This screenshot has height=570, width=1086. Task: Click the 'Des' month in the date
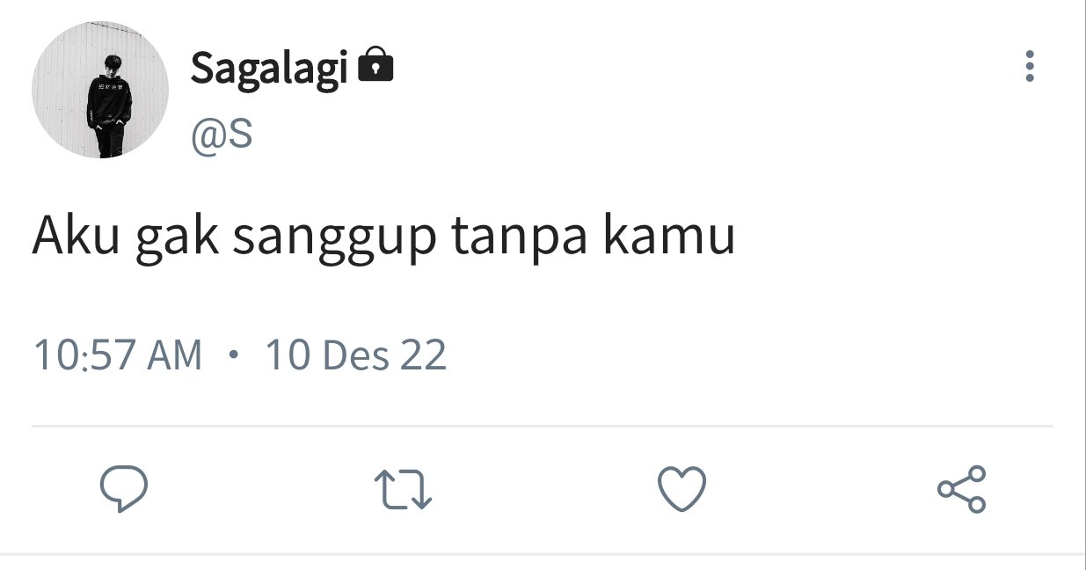356,355
